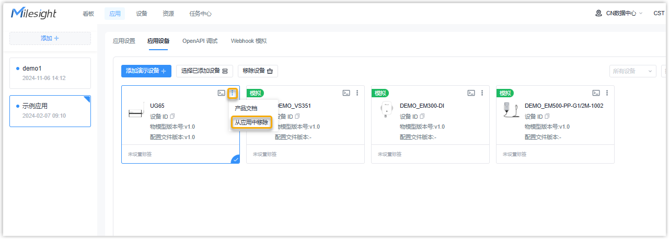Click 未设置标签 on the DEMO_EM300-DI card
The image size is (669, 239).
tap(389, 154)
